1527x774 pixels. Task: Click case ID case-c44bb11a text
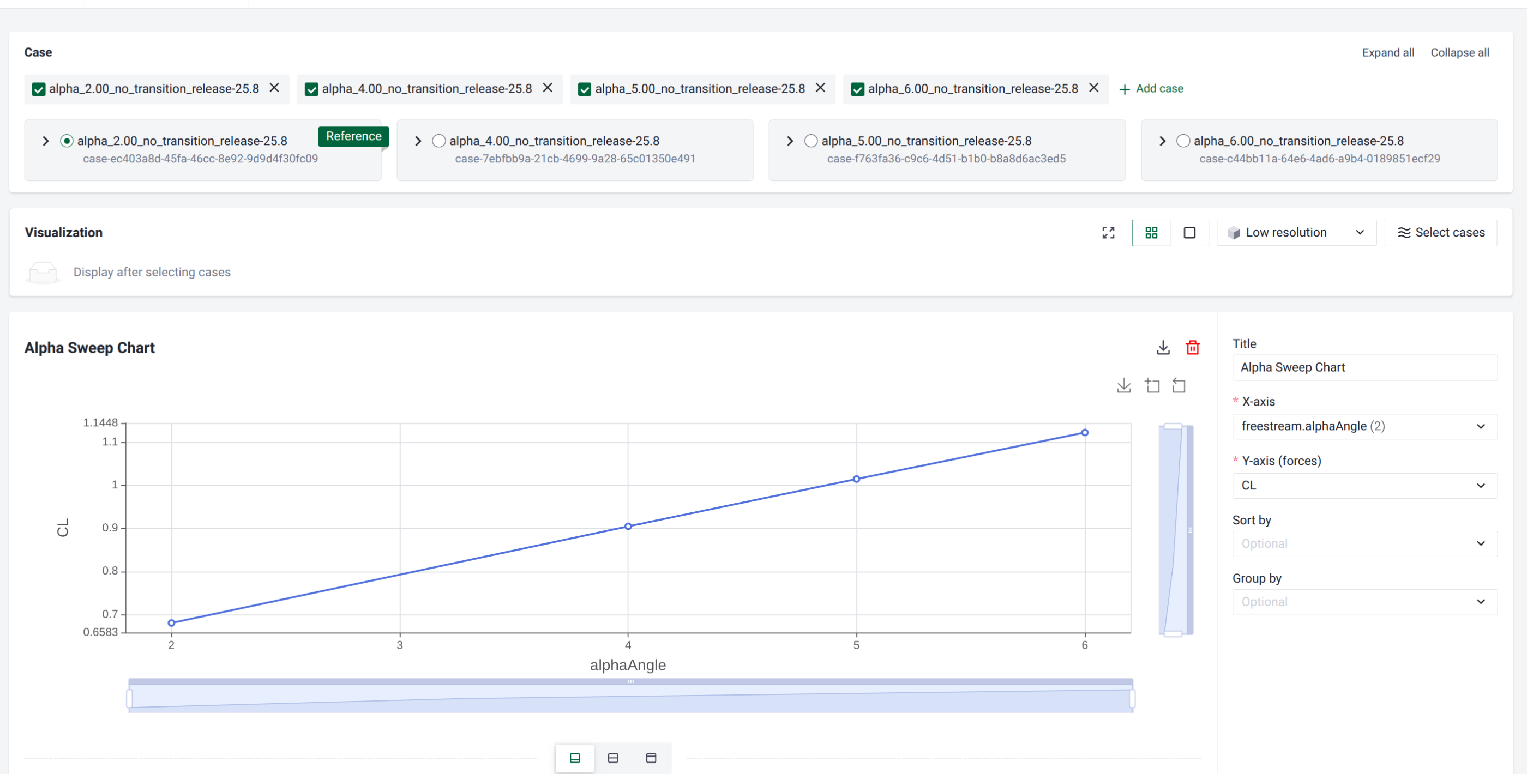tap(1320, 159)
